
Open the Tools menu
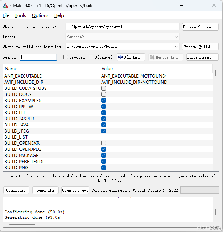click(x=20, y=15)
